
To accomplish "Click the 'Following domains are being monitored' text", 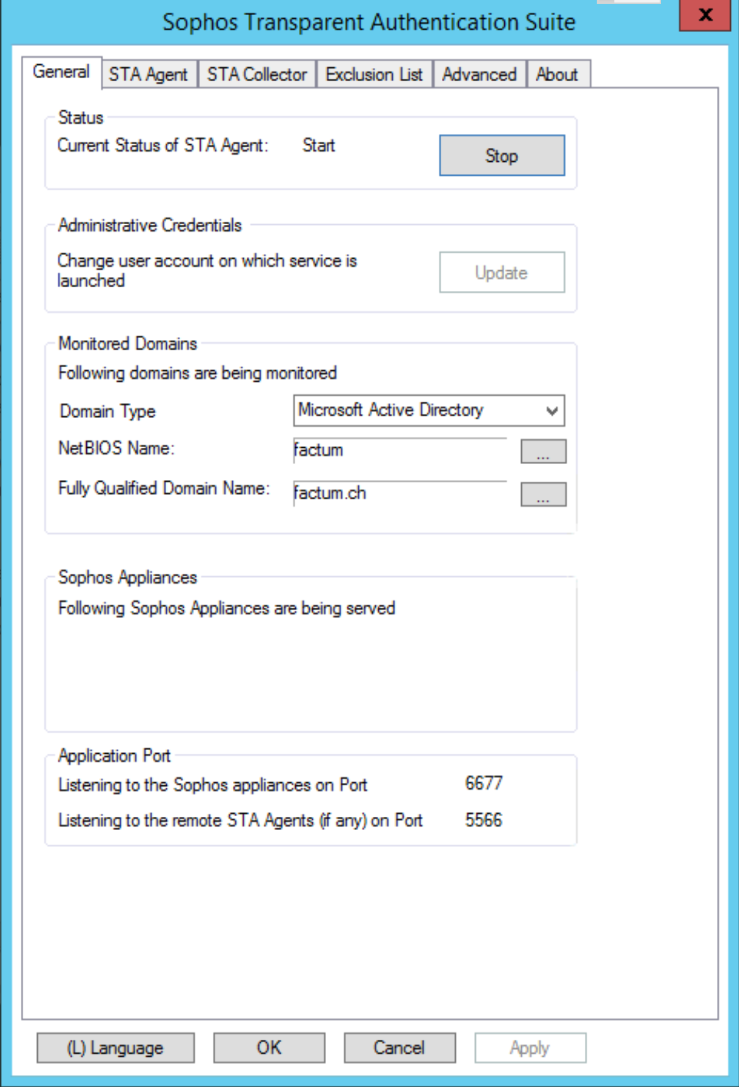I will pos(198,373).
